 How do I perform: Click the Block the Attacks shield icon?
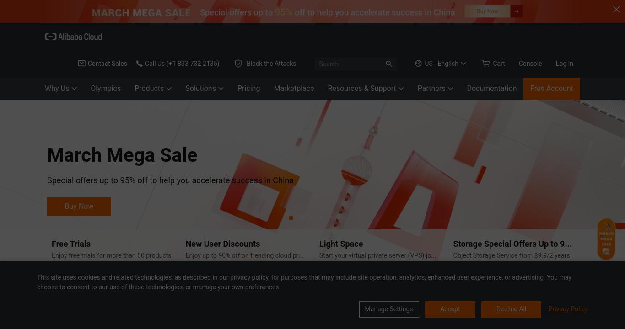[238, 64]
